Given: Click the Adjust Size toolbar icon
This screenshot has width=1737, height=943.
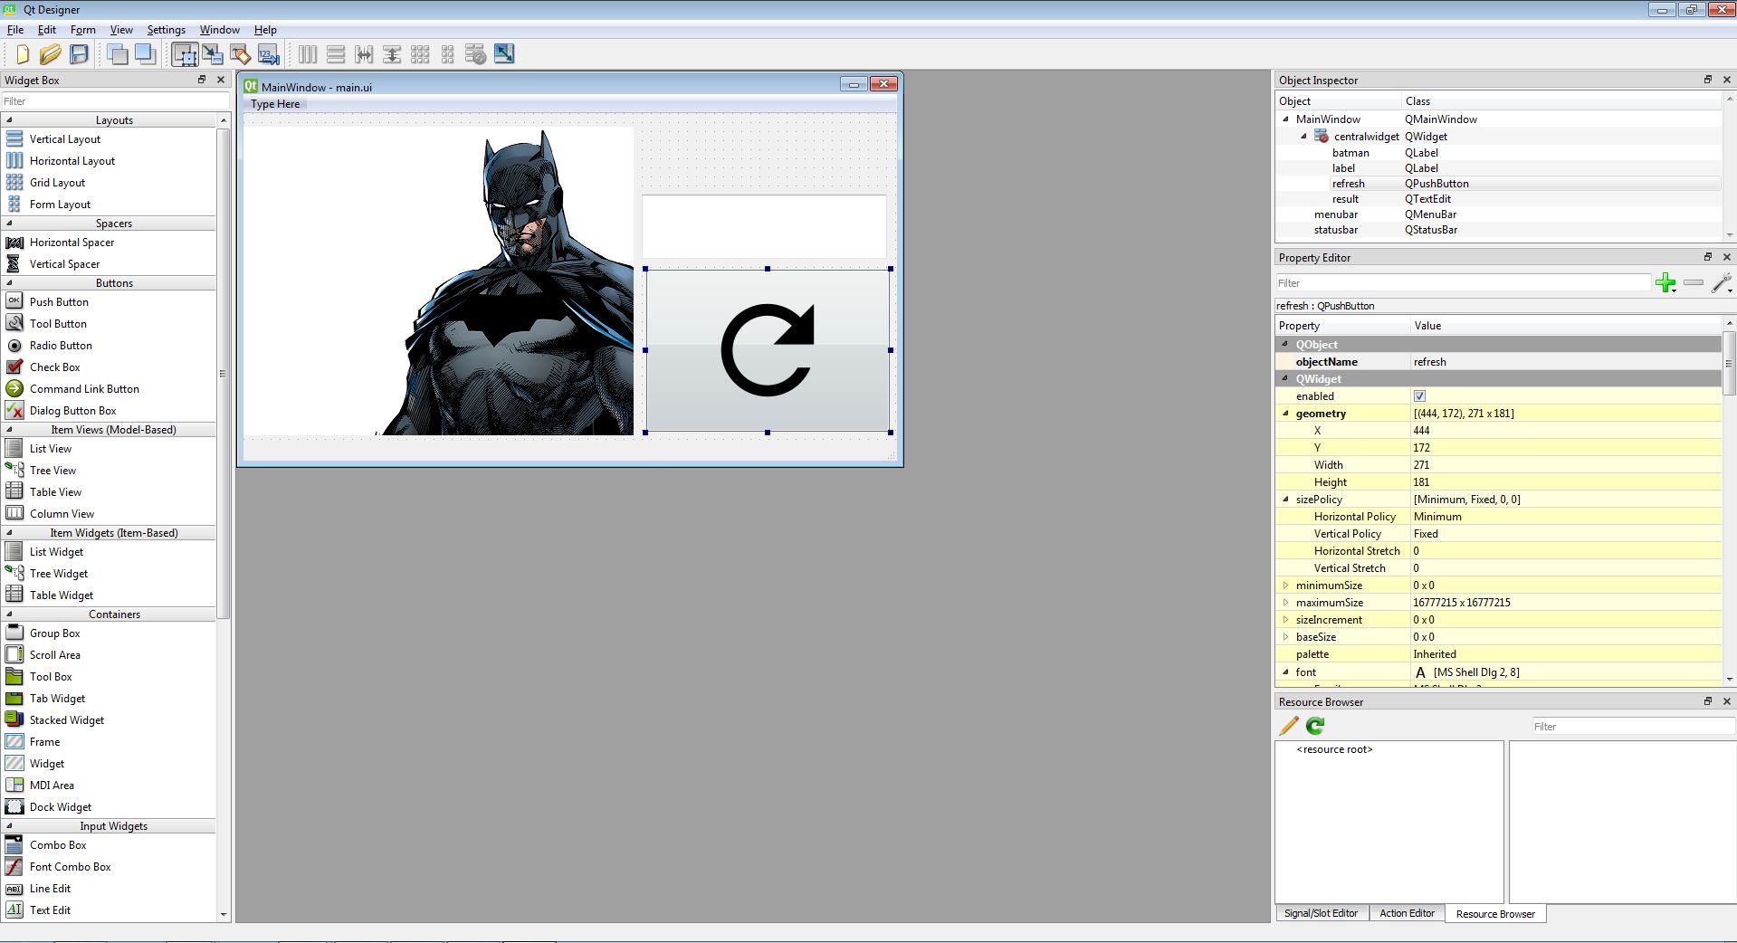Looking at the screenshot, I should [x=504, y=54].
